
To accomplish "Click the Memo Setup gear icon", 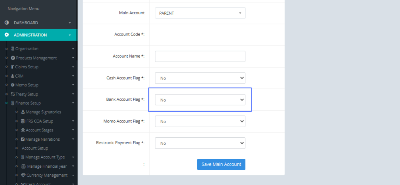I will [x=13, y=85].
